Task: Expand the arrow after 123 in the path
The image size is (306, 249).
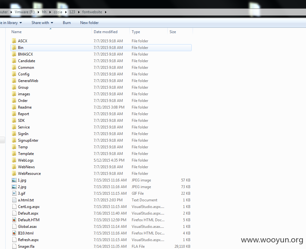Action: (x=79, y=12)
